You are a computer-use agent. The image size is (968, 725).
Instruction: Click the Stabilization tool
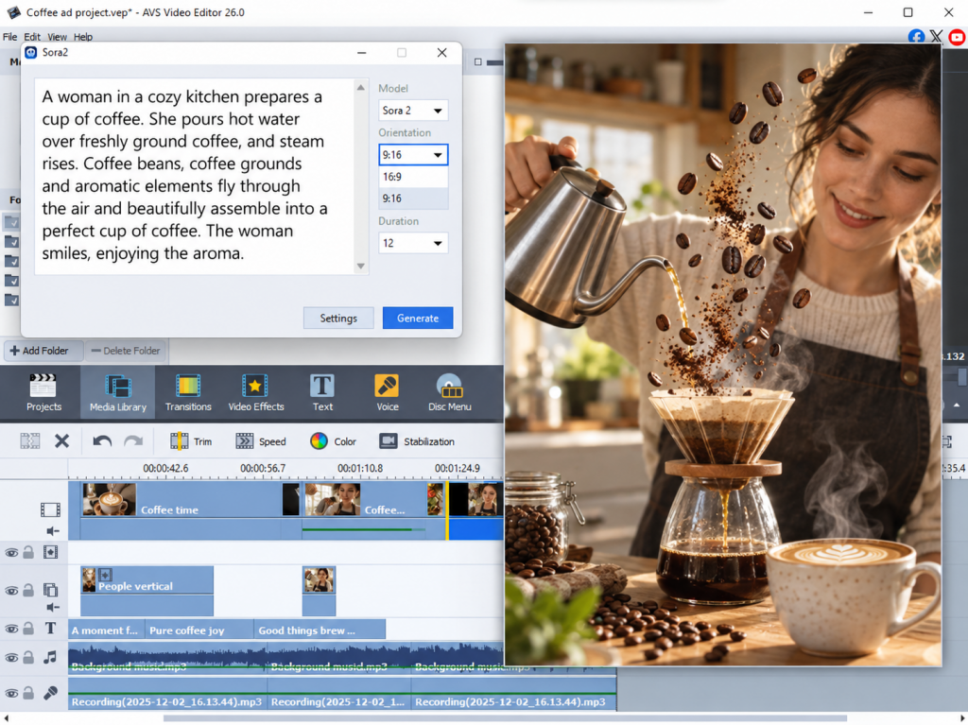coord(417,440)
